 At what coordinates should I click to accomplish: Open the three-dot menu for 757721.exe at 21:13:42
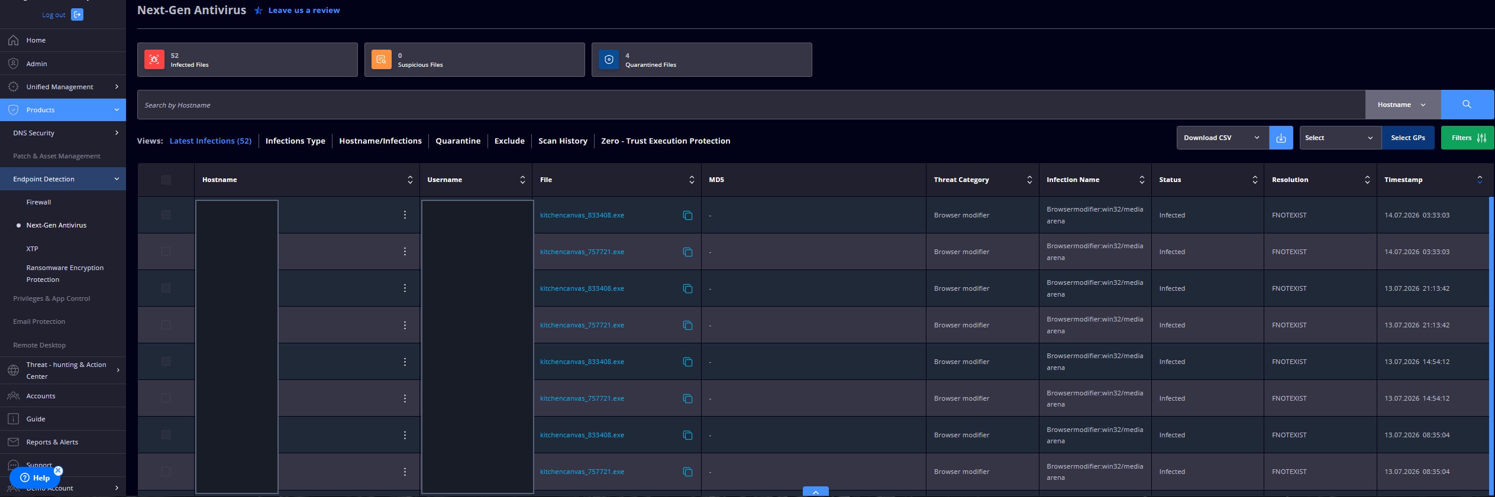(405, 325)
